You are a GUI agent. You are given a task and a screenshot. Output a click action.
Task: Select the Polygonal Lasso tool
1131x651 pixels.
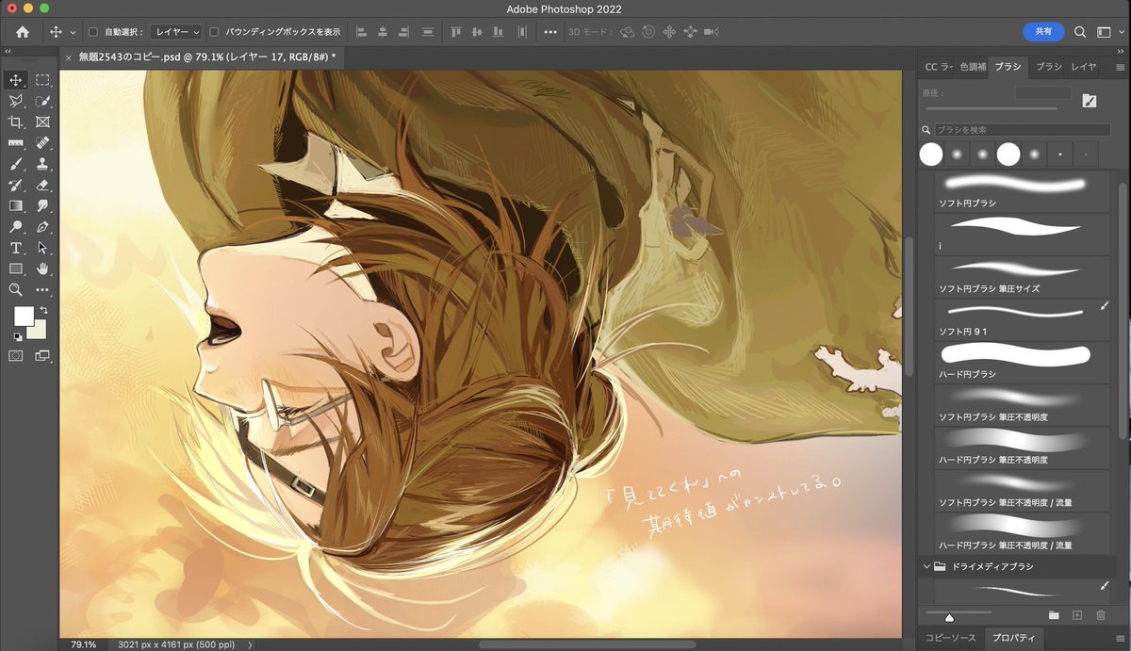16,101
